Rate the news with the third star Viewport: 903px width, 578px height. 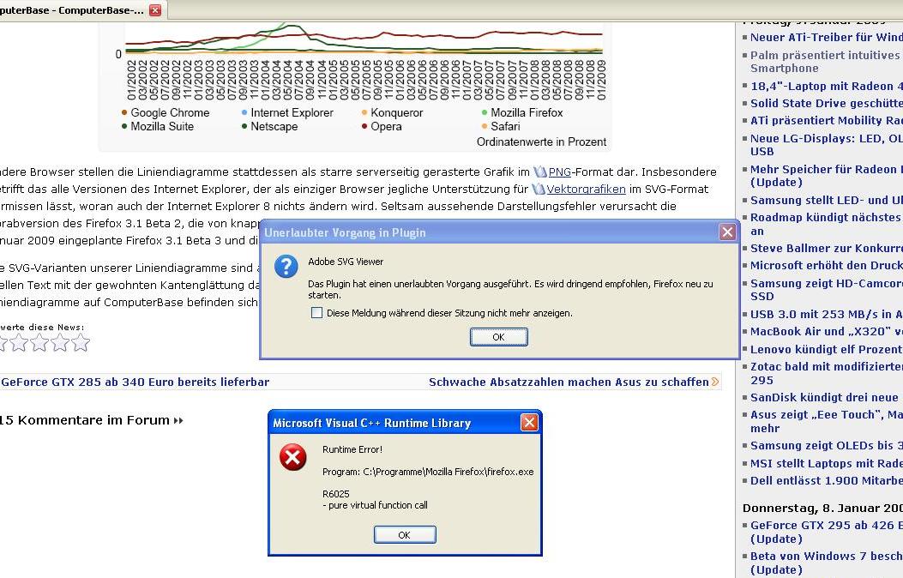coord(39,343)
